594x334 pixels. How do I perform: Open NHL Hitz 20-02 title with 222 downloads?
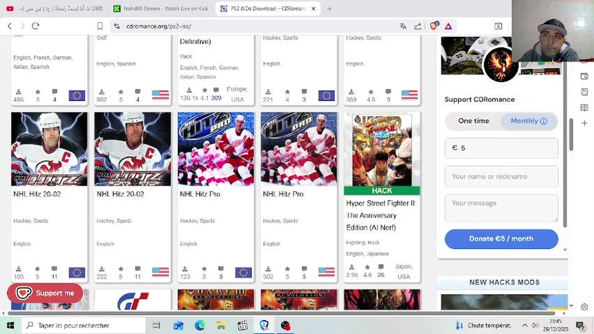click(x=120, y=194)
